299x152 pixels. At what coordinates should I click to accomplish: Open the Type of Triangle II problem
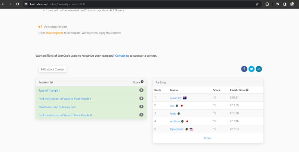tap(49, 90)
